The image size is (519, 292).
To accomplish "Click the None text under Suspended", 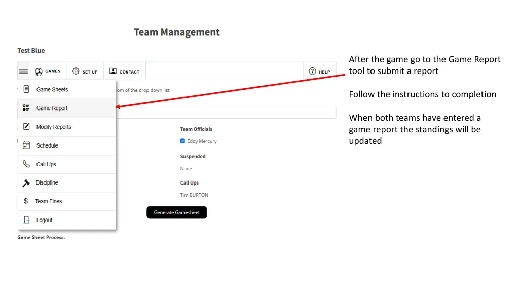I will click(186, 168).
